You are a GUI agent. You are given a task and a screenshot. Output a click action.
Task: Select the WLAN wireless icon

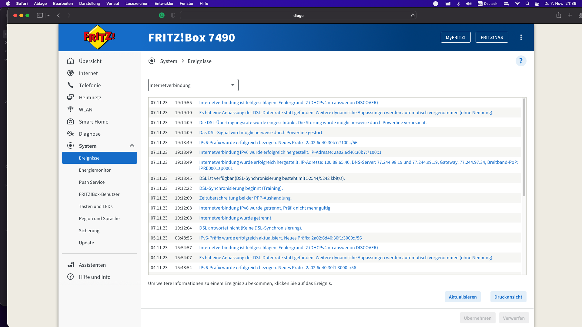tap(70, 109)
